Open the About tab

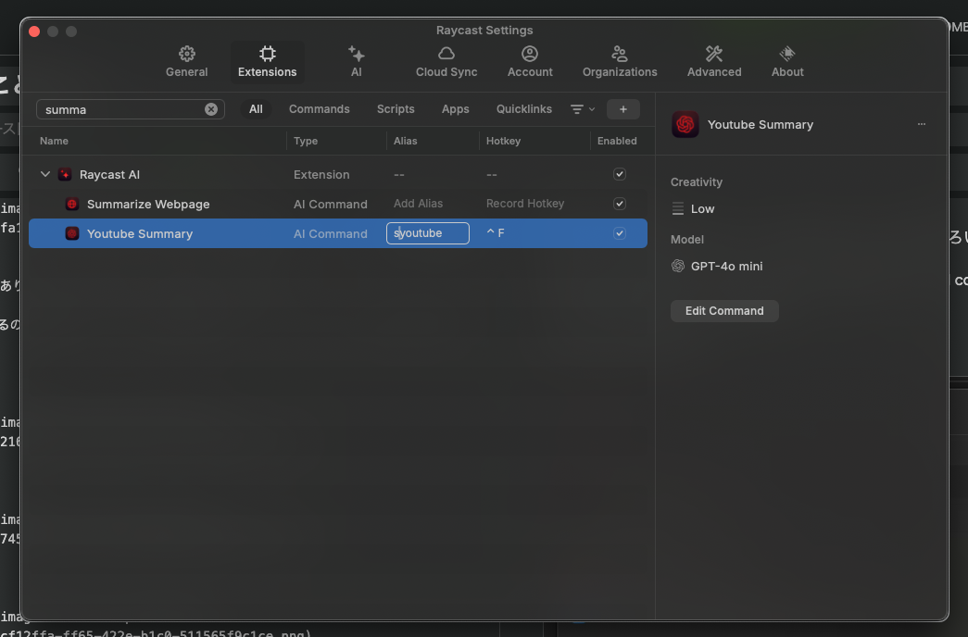pyautogui.click(x=787, y=62)
